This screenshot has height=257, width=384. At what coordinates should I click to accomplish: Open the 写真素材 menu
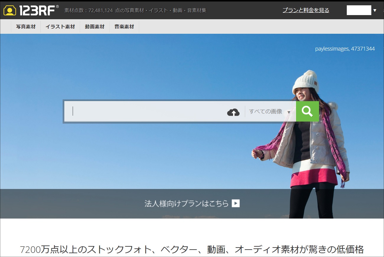pos(26,27)
